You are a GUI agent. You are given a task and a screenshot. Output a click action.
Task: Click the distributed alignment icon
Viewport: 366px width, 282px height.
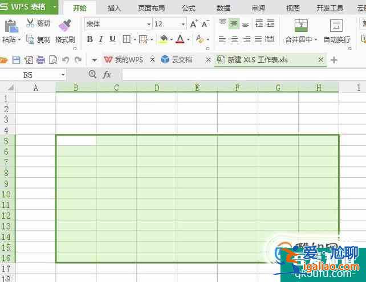270,39
